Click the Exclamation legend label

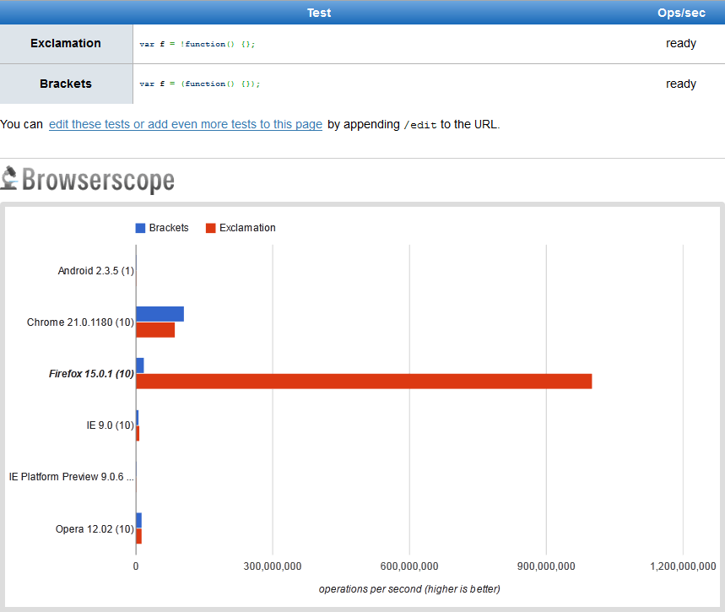(x=247, y=228)
